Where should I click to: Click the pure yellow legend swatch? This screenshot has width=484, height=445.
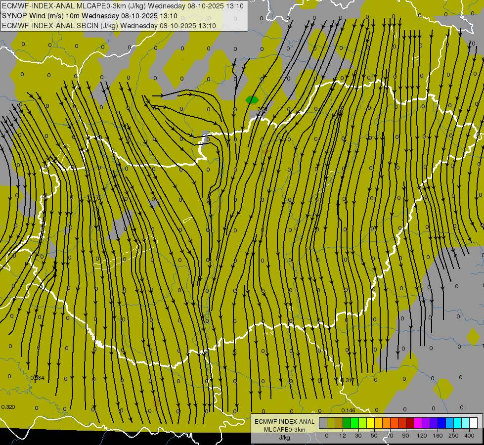[370, 423]
